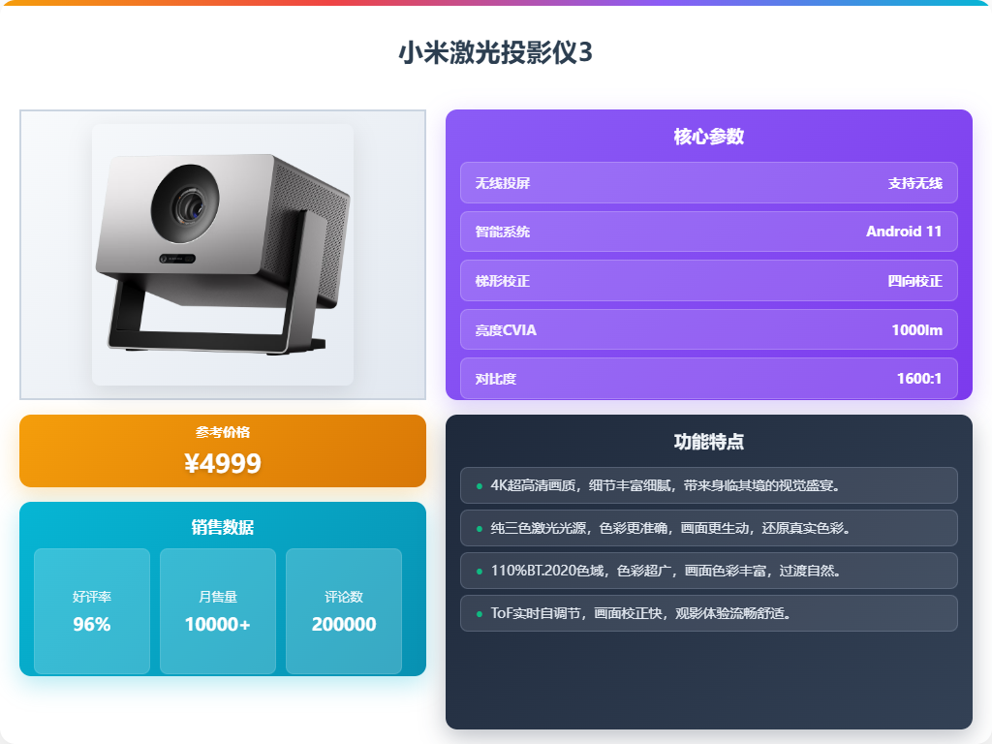This screenshot has width=992, height=744.
Task: Select the 对比度 1600:1 row
Action: (x=708, y=379)
